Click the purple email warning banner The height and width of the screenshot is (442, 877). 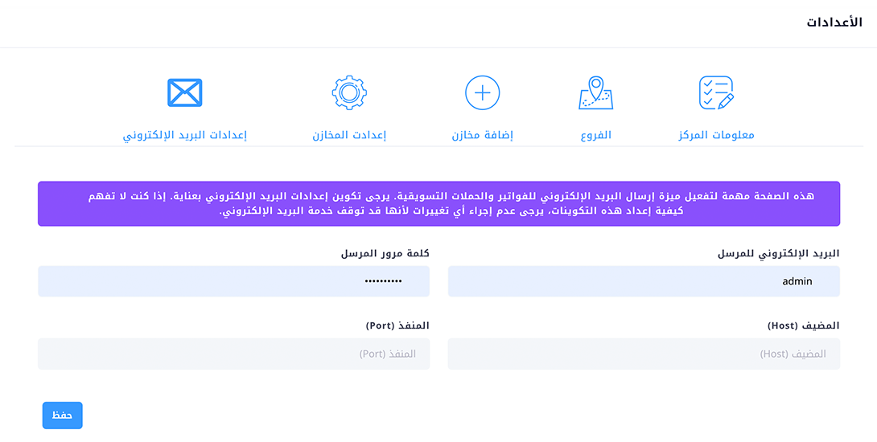(438, 203)
